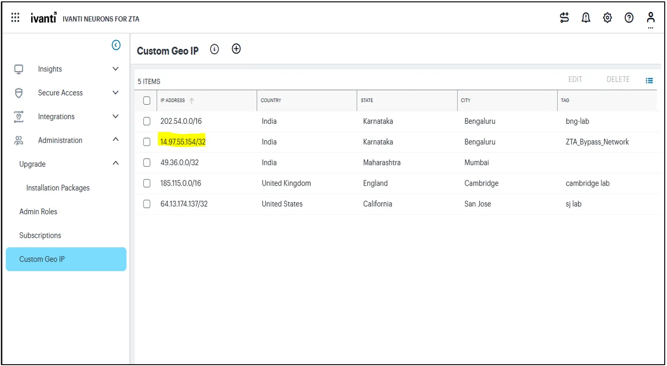This screenshot has height=366, width=667.
Task: Add a new Custom Geo IP entry with the plus icon
Action: tap(236, 49)
